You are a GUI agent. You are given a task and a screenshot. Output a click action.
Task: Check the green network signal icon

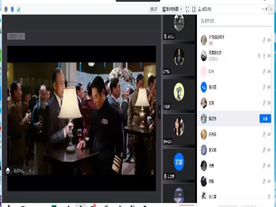tap(19, 9)
